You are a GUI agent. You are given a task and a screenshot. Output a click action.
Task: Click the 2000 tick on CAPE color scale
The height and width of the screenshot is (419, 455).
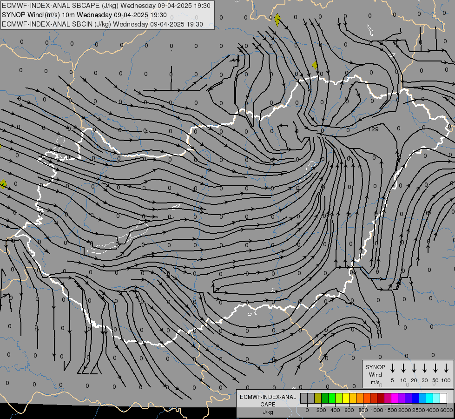pyautogui.click(x=405, y=410)
